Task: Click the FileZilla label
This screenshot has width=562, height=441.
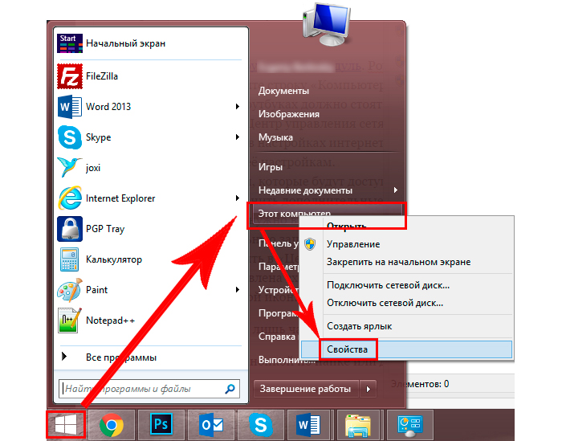Action: pyautogui.click(x=102, y=76)
